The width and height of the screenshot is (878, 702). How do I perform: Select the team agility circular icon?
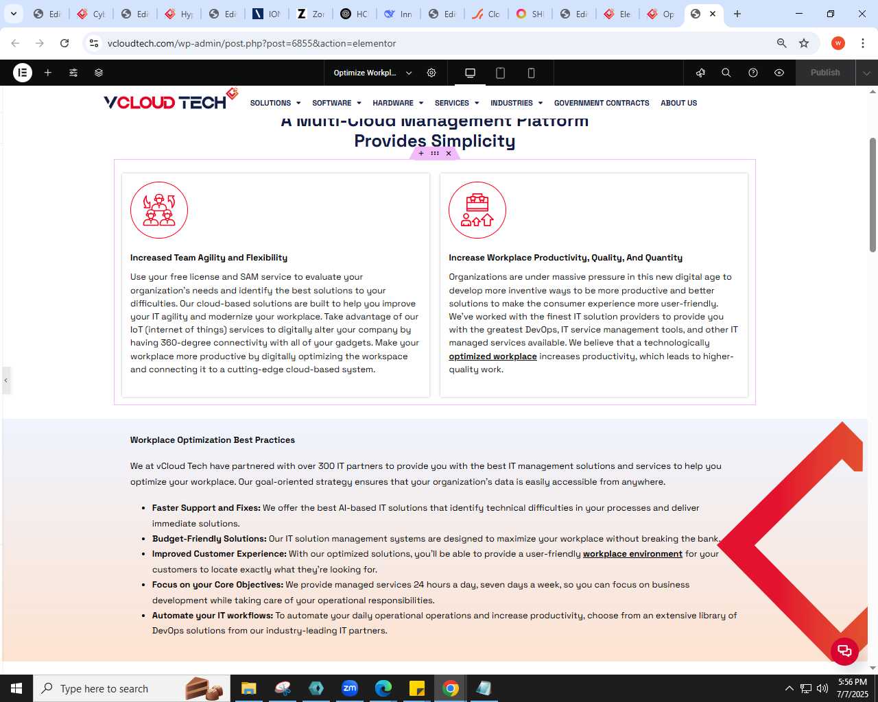[x=159, y=210]
